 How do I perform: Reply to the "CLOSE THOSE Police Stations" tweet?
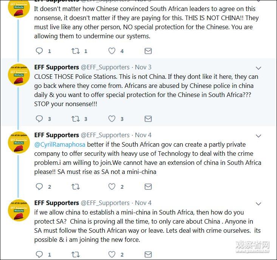pyautogui.click(x=39, y=119)
